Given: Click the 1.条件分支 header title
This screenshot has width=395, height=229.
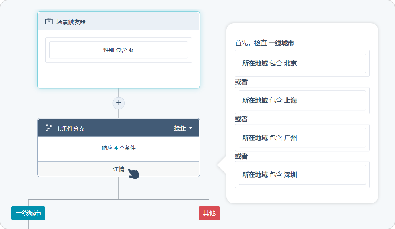Looking at the screenshot, I should click(x=71, y=128).
